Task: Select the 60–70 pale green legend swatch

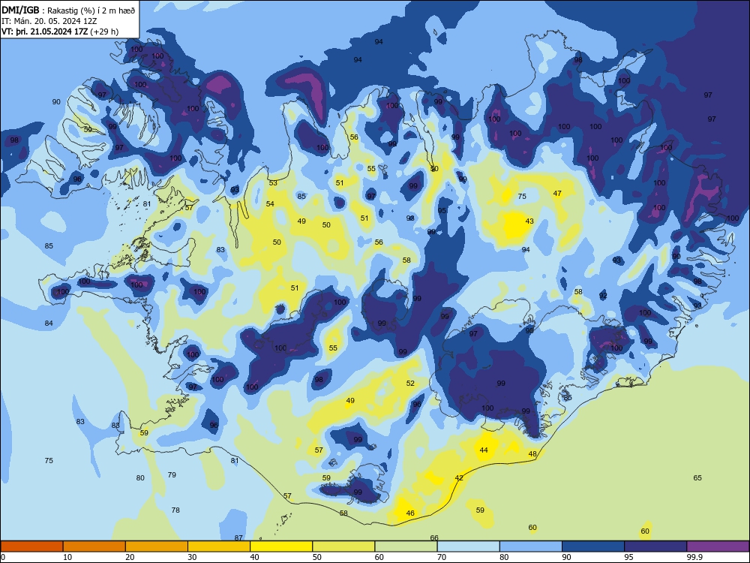Action: (x=406, y=546)
